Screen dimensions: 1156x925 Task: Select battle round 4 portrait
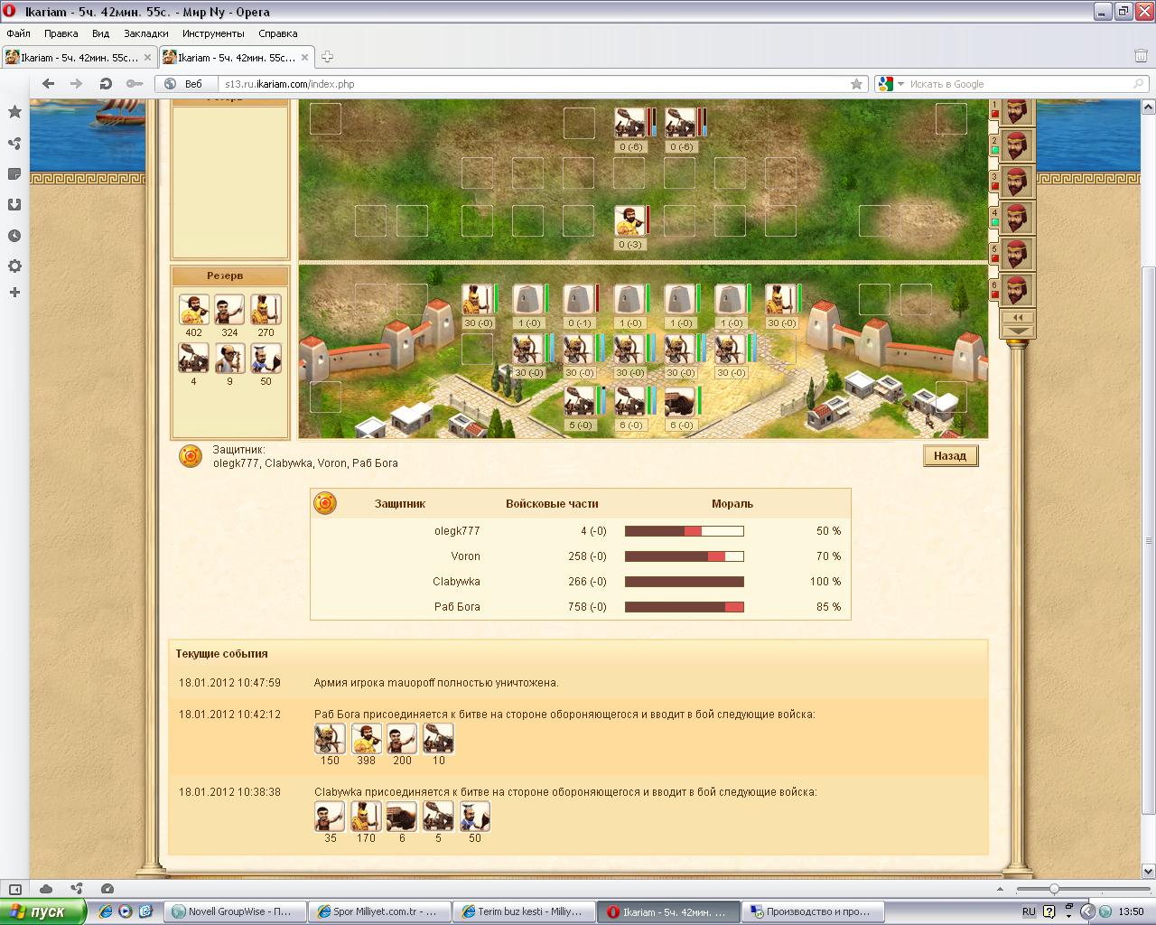[x=1016, y=218]
